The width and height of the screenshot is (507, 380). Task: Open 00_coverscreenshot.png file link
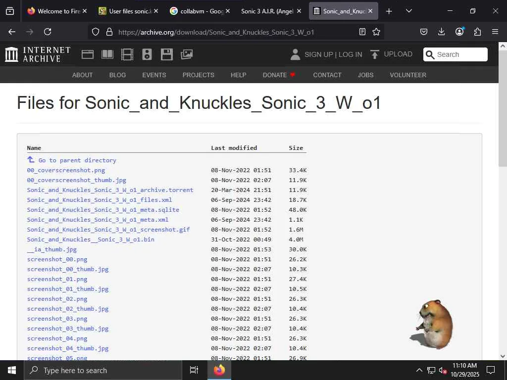pos(66,170)
